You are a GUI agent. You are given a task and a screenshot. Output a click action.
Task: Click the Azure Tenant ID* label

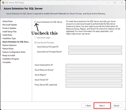tap(41, 80)
